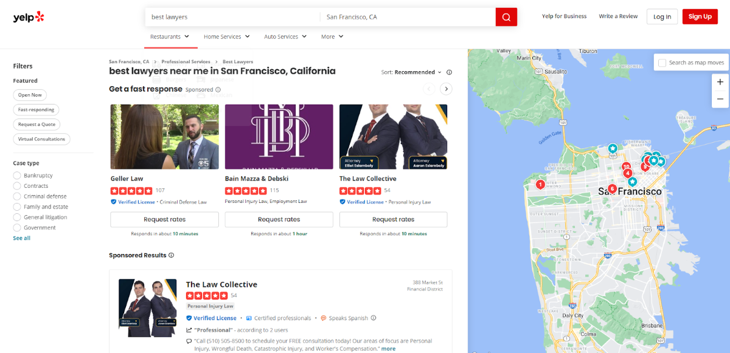Click the Sponsored info icon near fast response

(218, 89)
